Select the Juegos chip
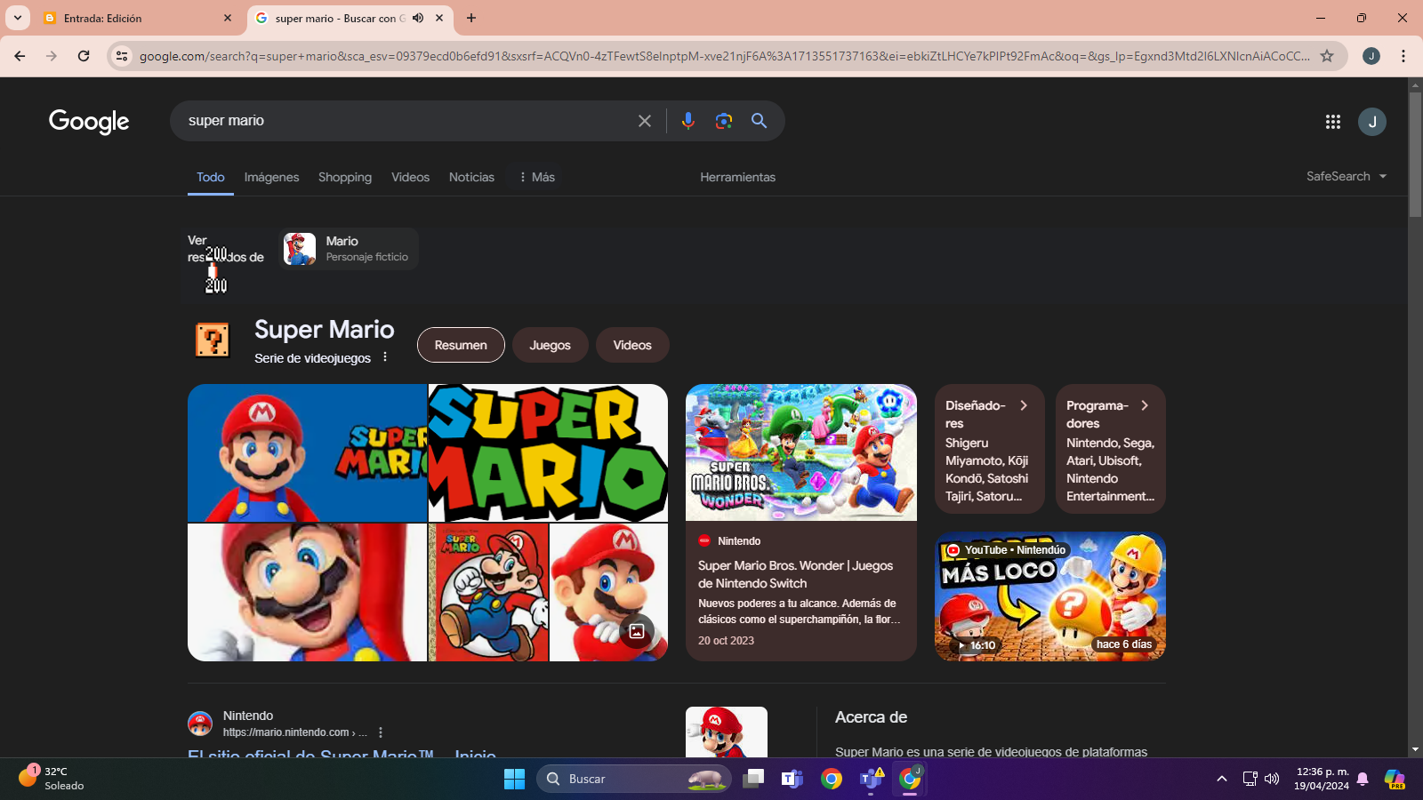 point(550,345)
